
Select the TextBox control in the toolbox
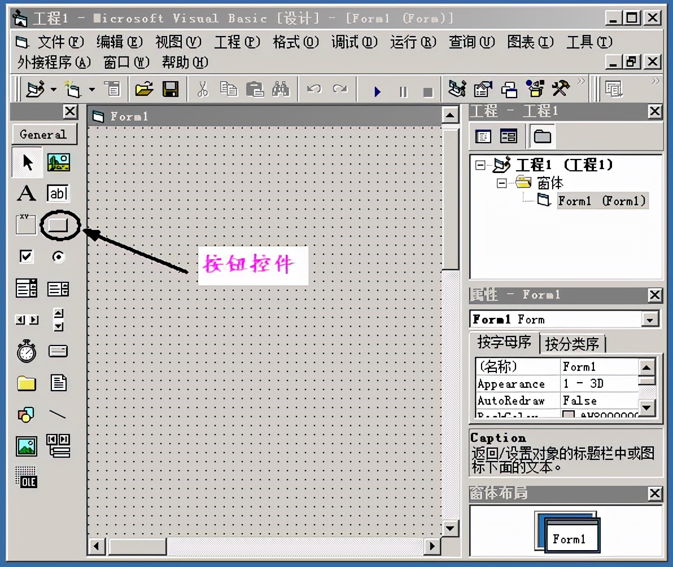pyautogui.click(x=58, y=193)
